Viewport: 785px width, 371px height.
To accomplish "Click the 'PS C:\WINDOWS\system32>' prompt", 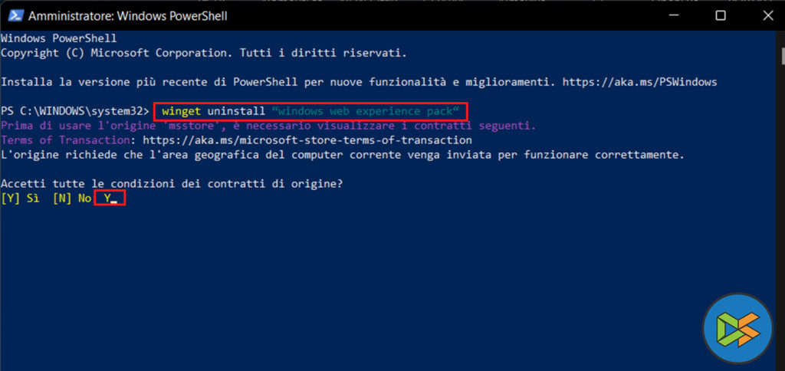I will [x=74, y=111].
